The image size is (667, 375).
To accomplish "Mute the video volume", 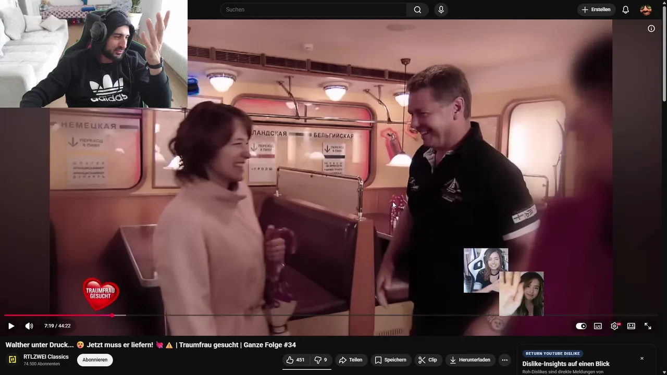I will 29,326.
